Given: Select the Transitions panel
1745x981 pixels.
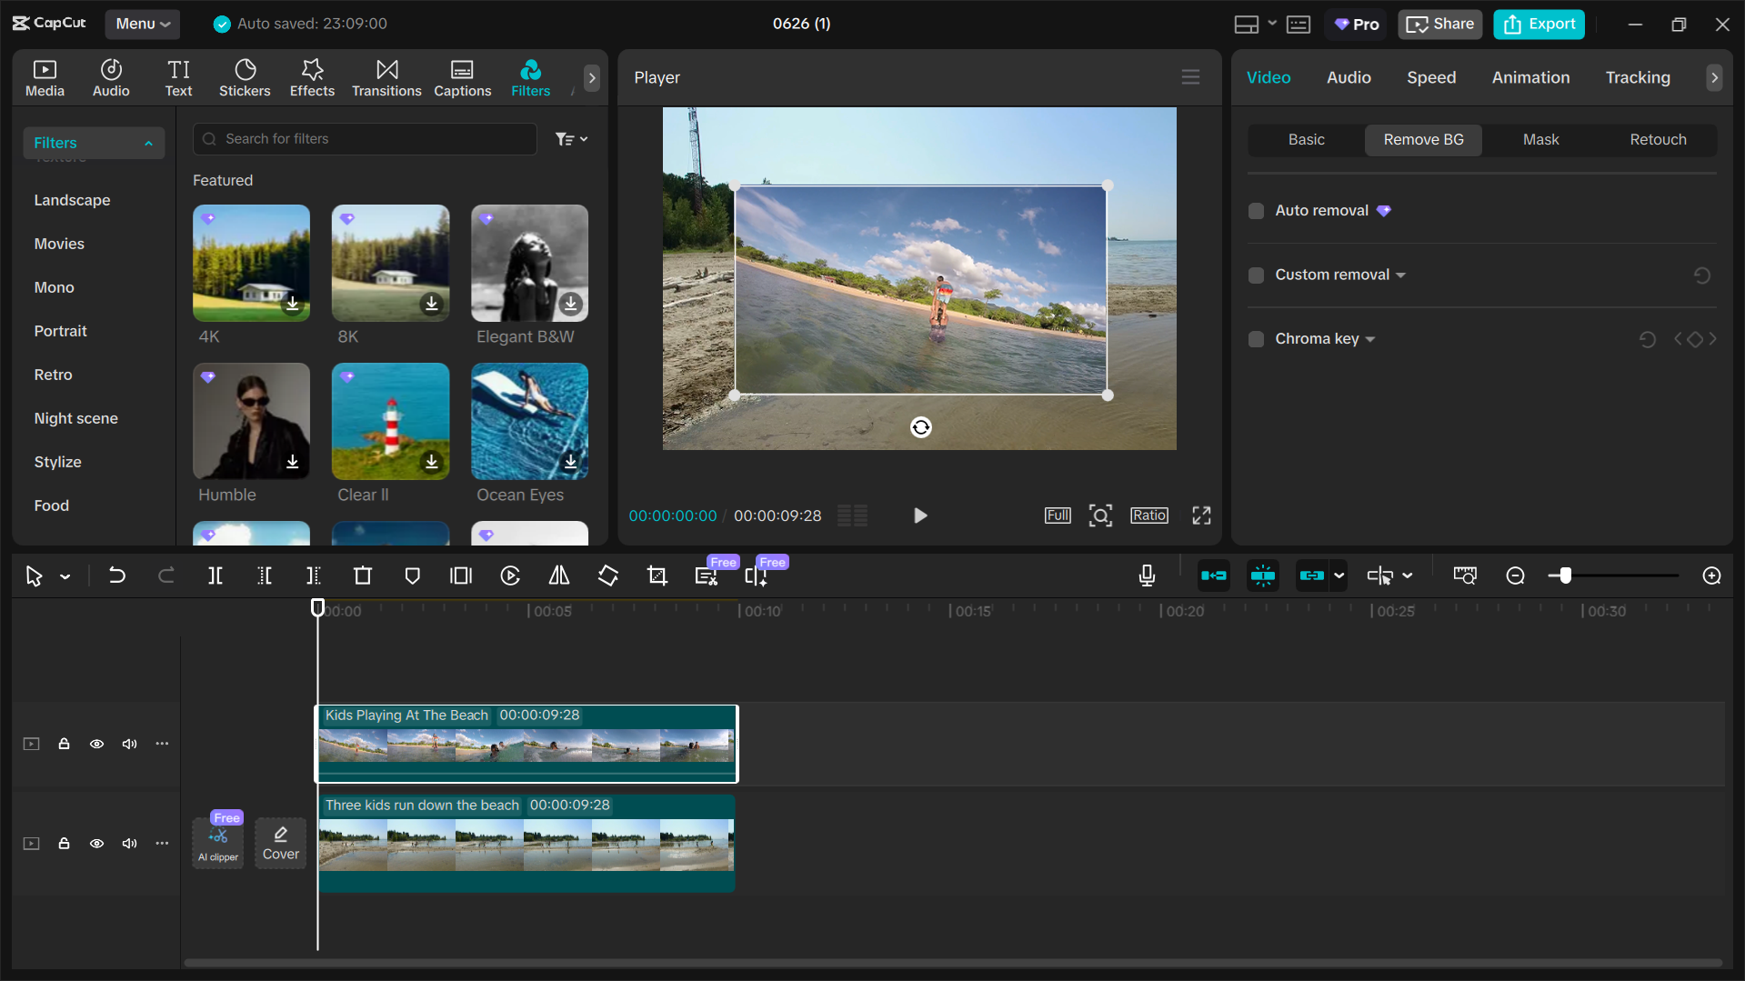Looking at the screenshot, I should point(386,77).
